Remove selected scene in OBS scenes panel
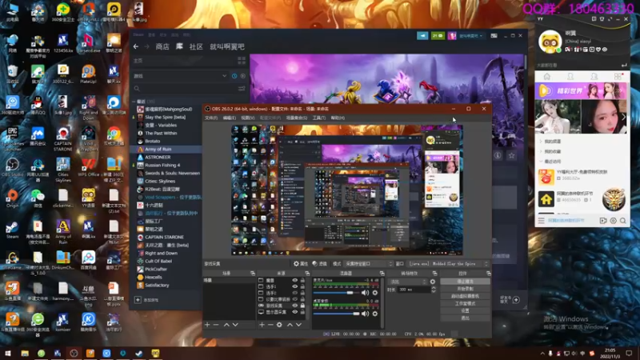Image resolution: width=640 pixels, height=360 pixels. [216, 325]
